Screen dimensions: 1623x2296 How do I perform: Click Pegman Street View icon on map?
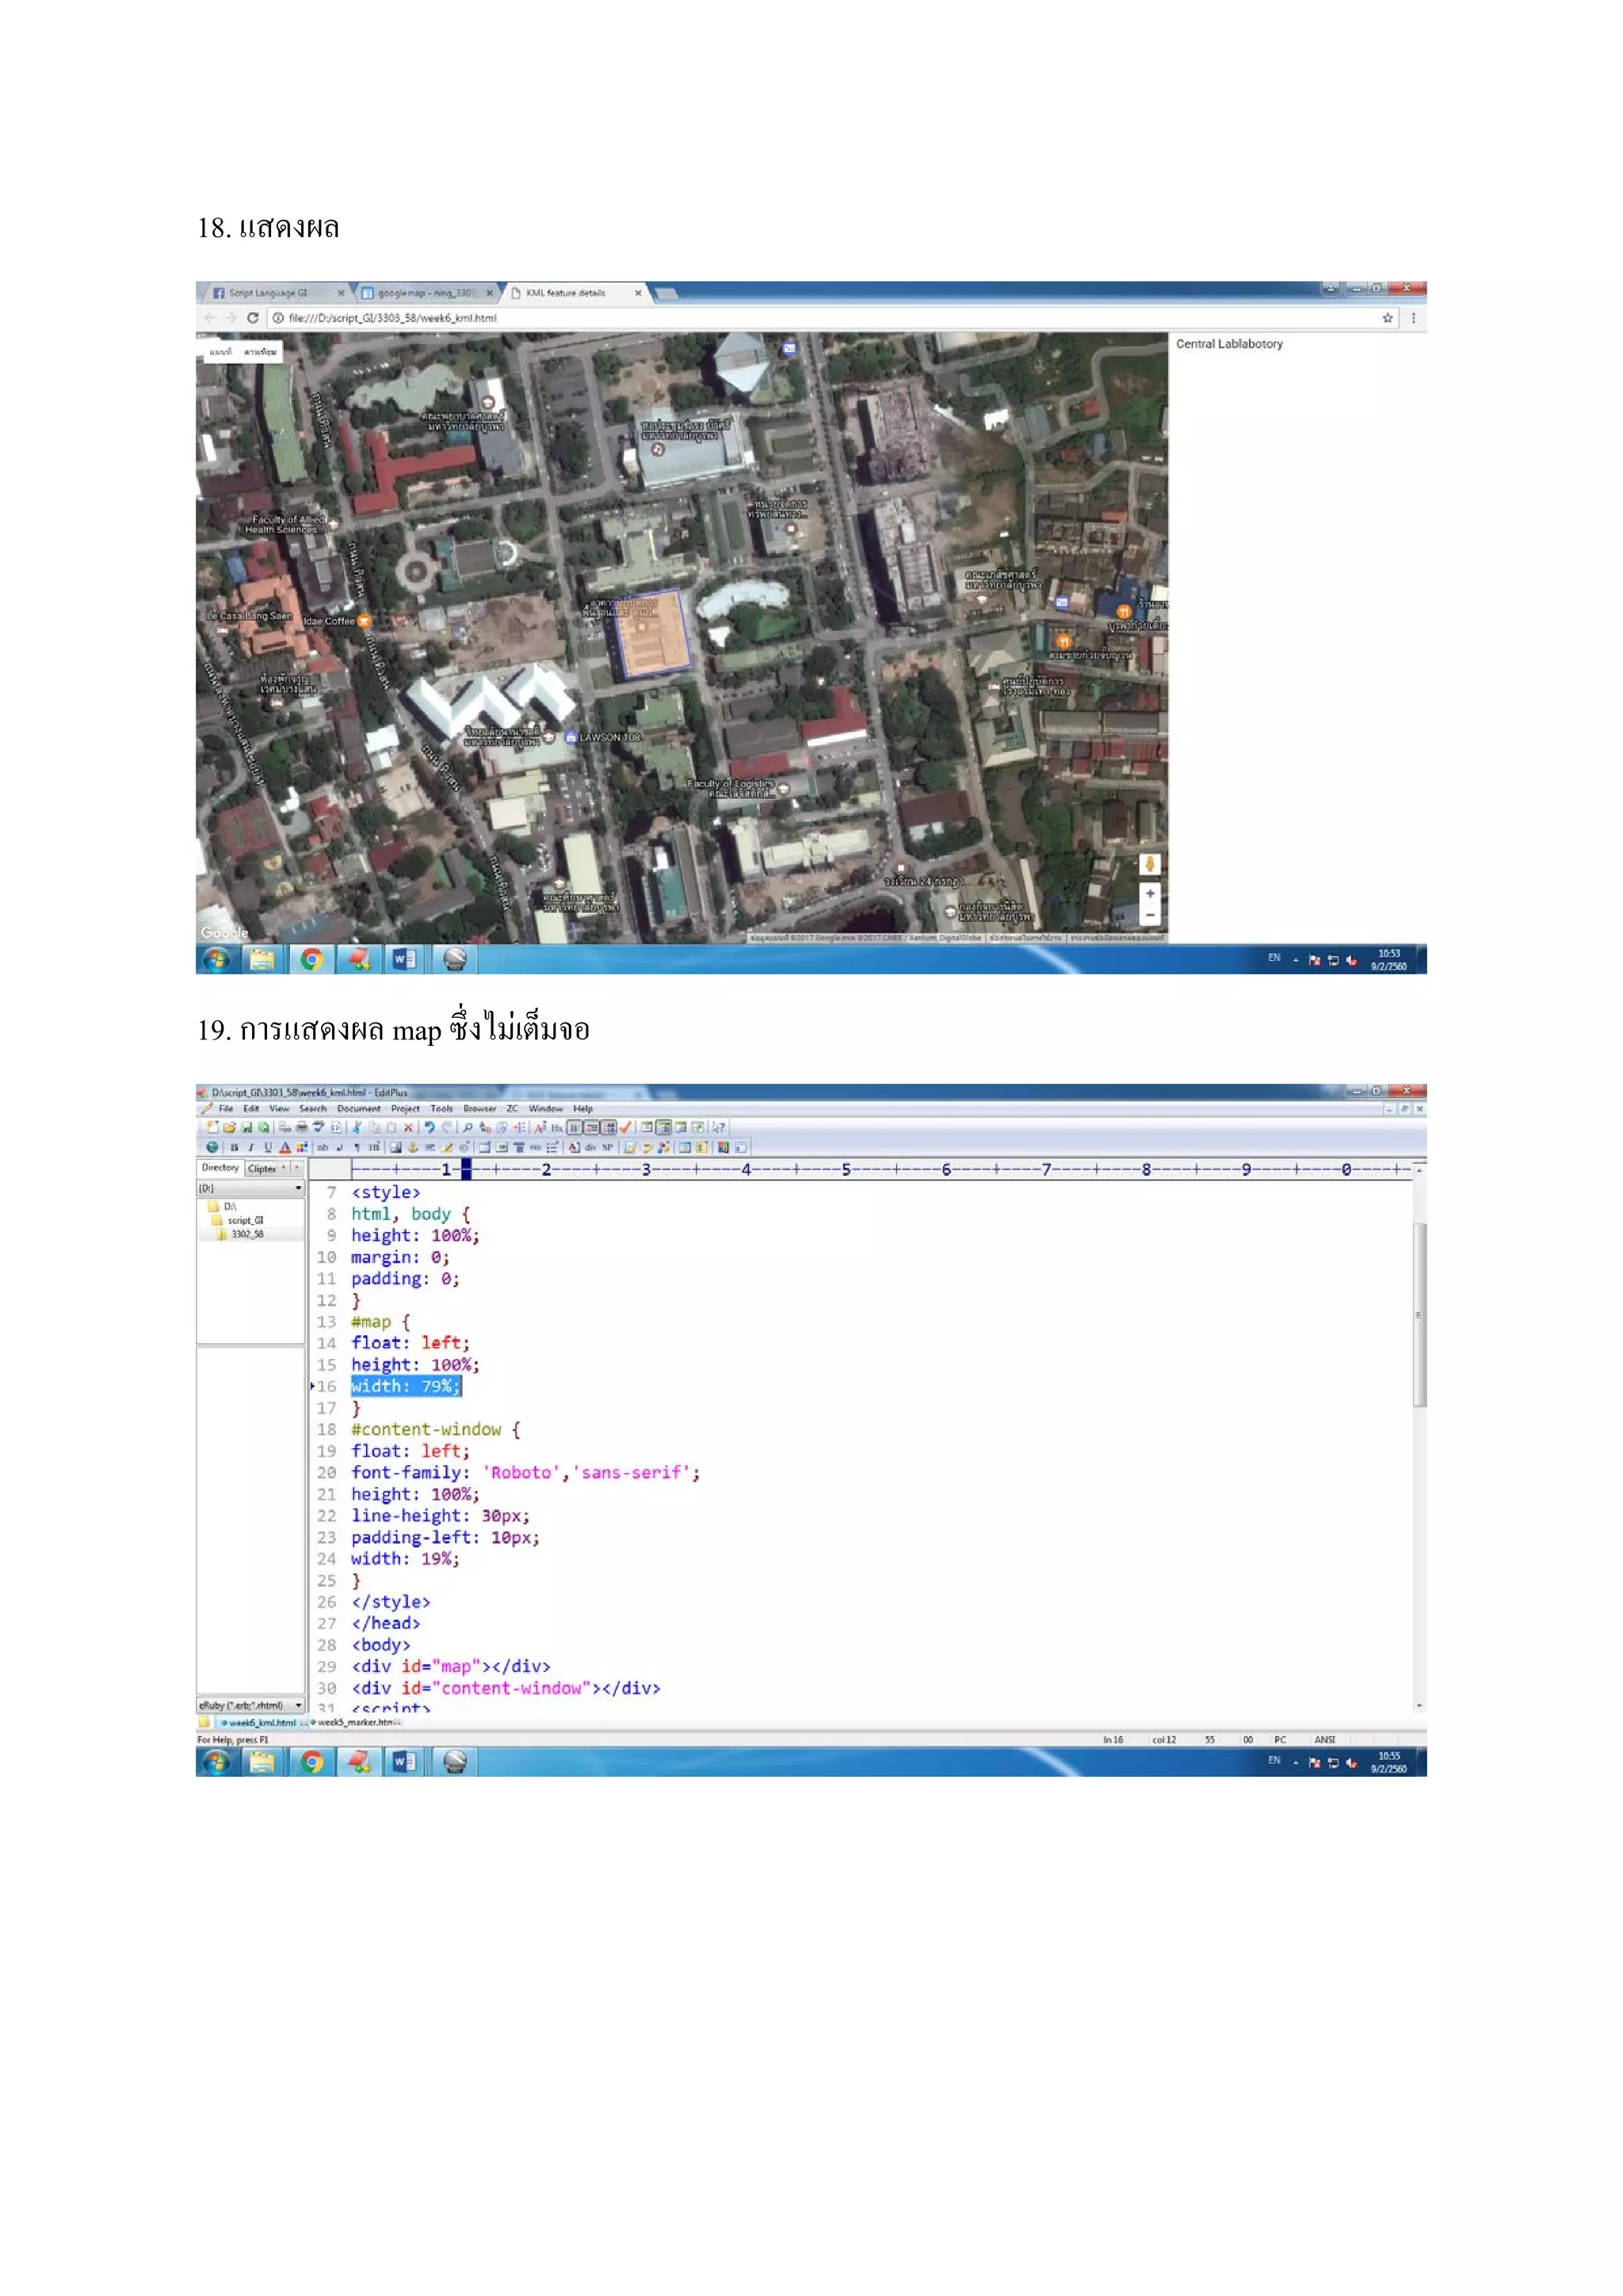tap(1151, 864)
